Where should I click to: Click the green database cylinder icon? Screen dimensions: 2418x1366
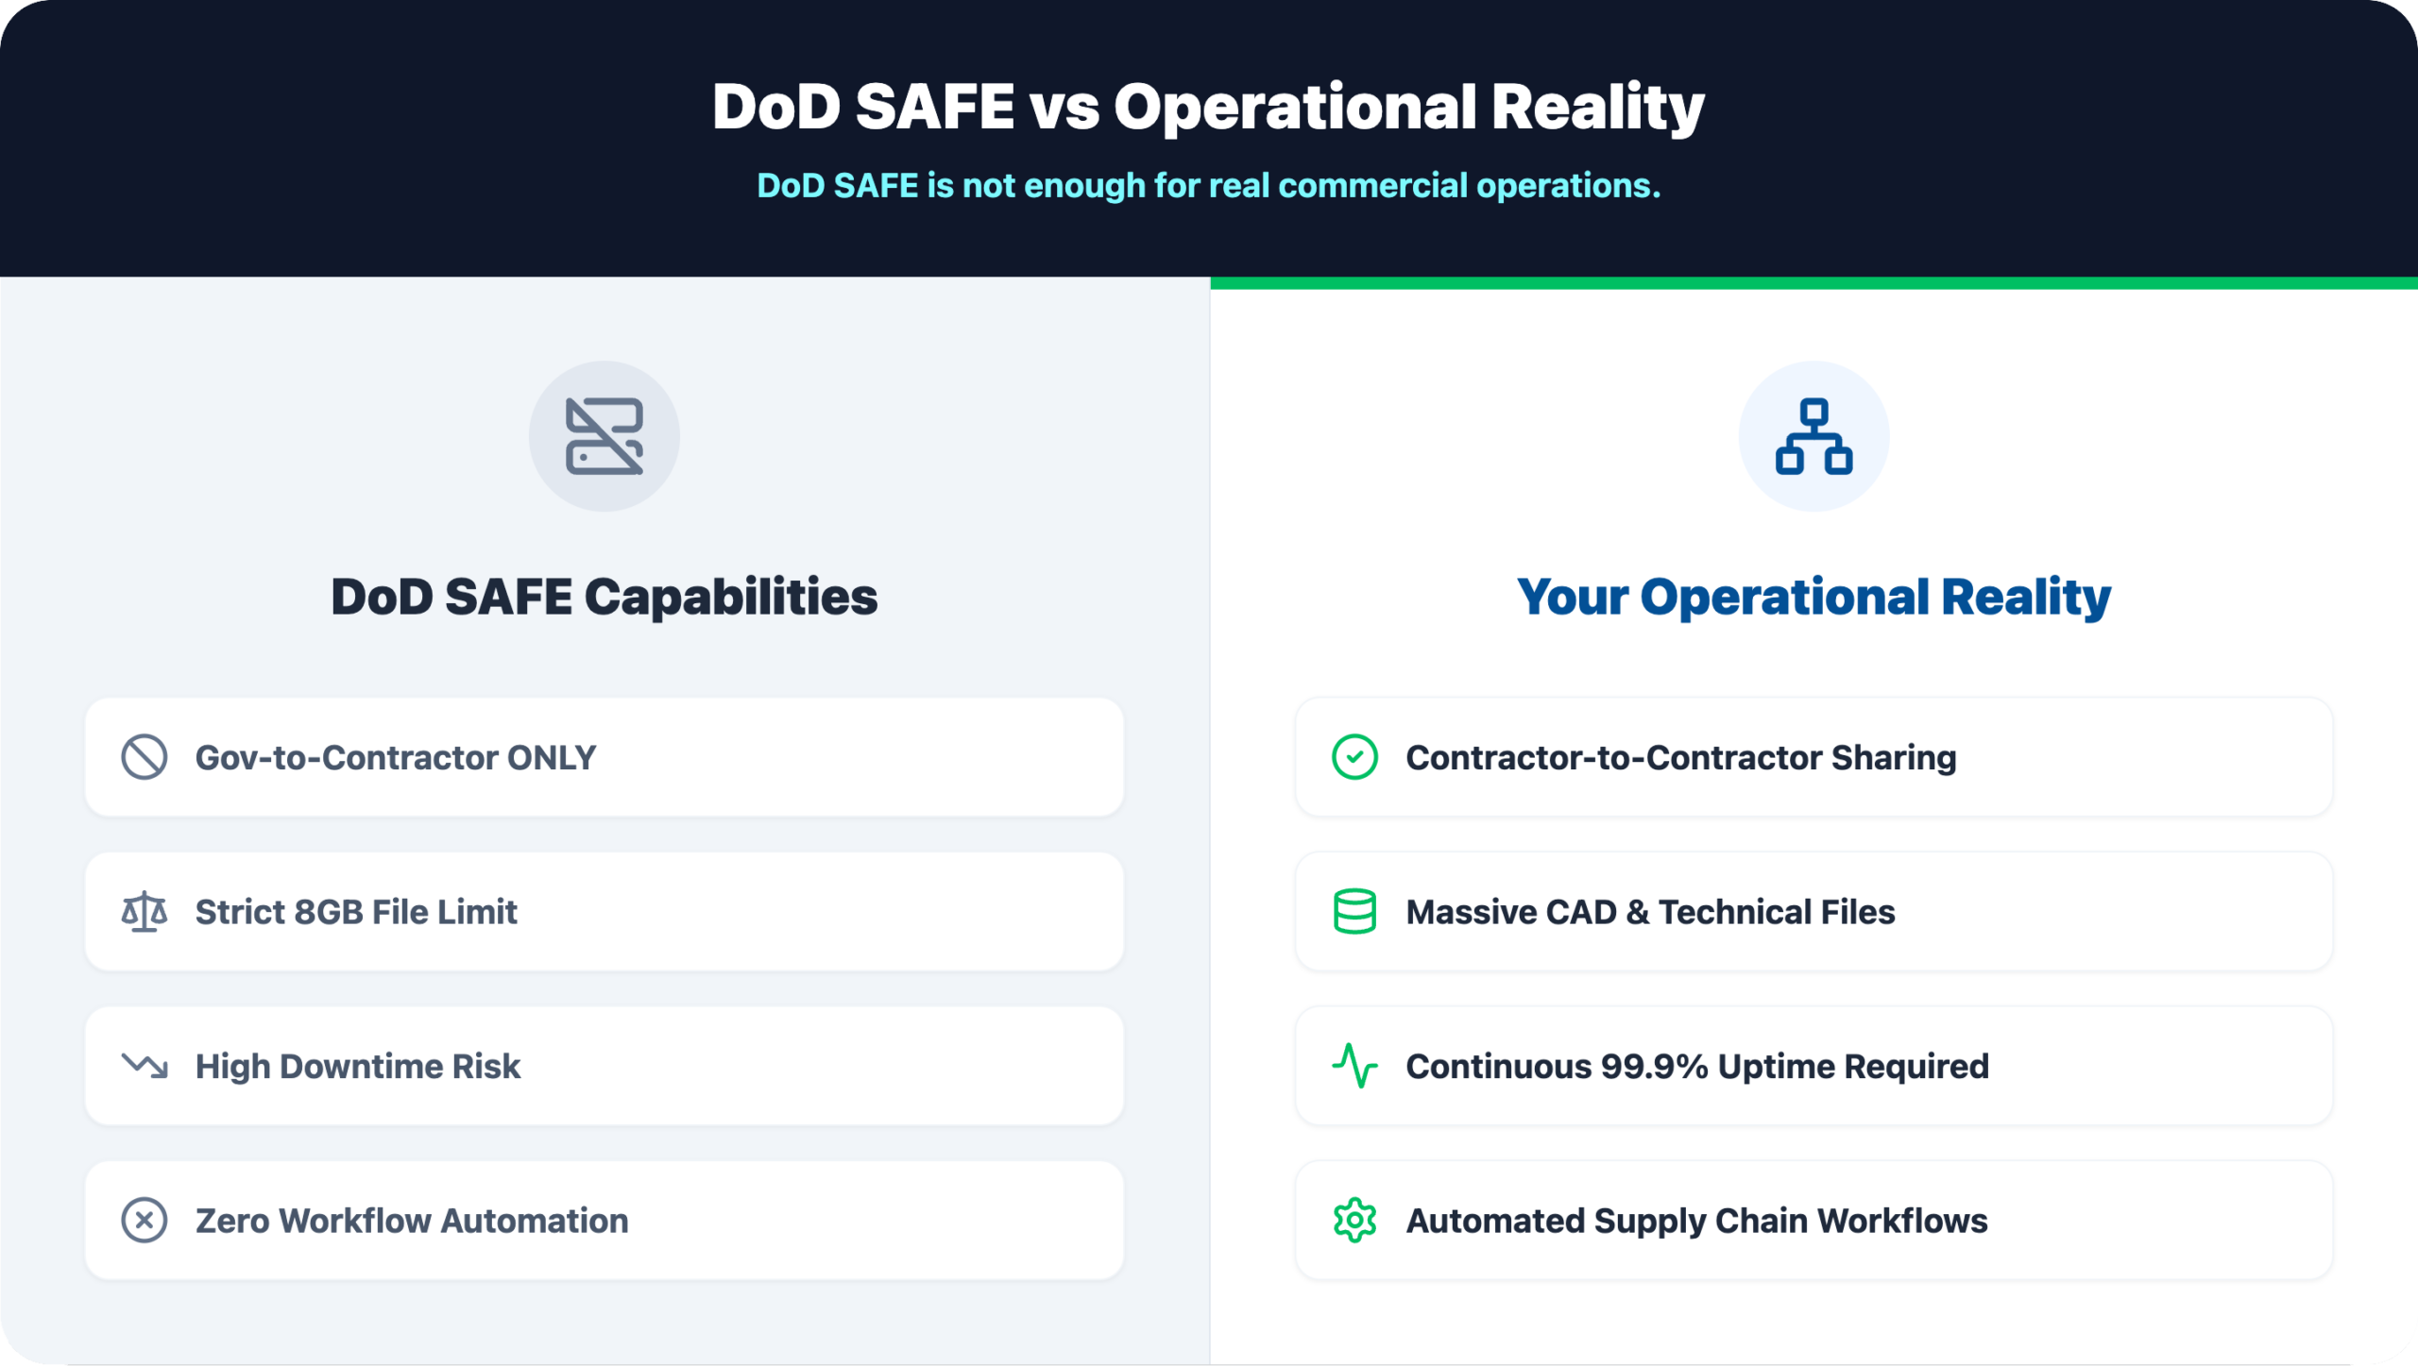point(1354,912)
